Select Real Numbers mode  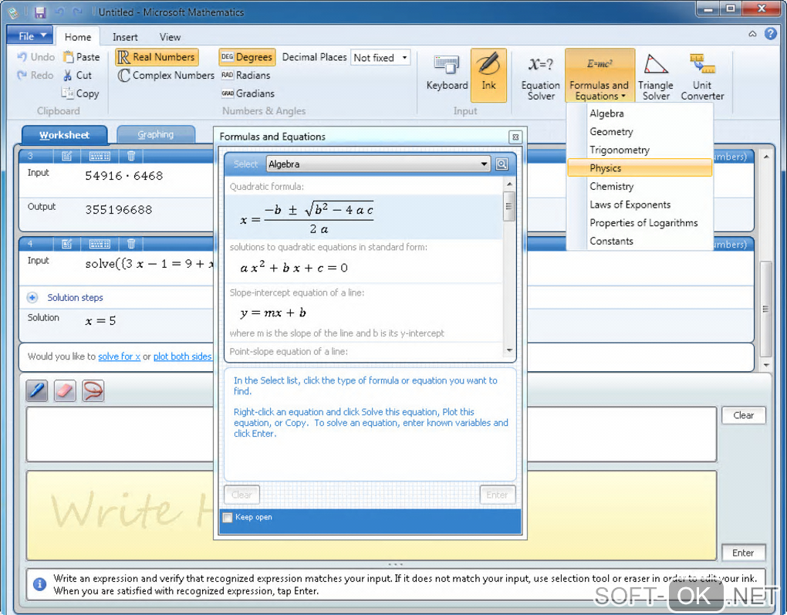pyautogui.click(x=157, y=57)
